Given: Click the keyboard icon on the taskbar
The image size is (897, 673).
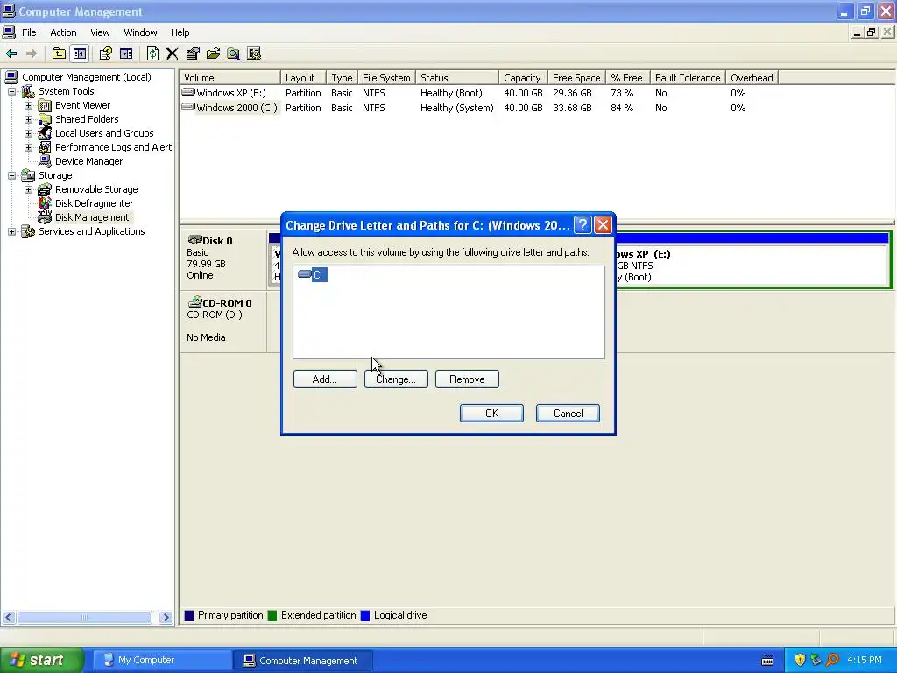Looking at the screenshot, I should point(767,661).
